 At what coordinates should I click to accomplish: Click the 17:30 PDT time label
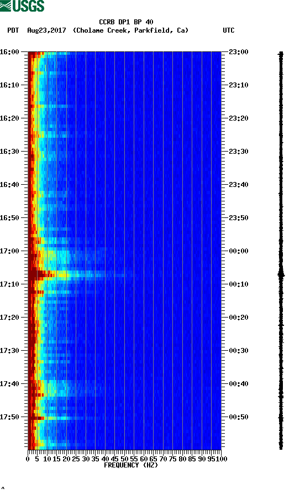[9, 351]
